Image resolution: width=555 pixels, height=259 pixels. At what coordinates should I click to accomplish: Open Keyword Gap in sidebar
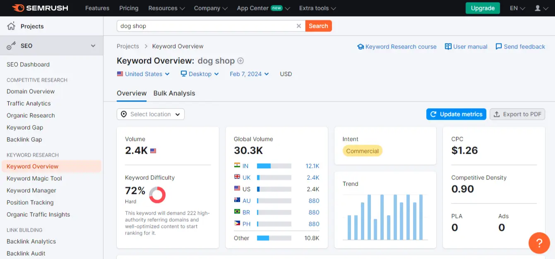tap(25, 127)
